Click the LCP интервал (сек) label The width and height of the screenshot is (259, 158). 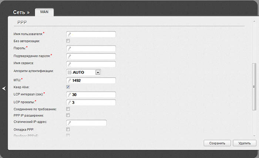(x=28, y=94)
